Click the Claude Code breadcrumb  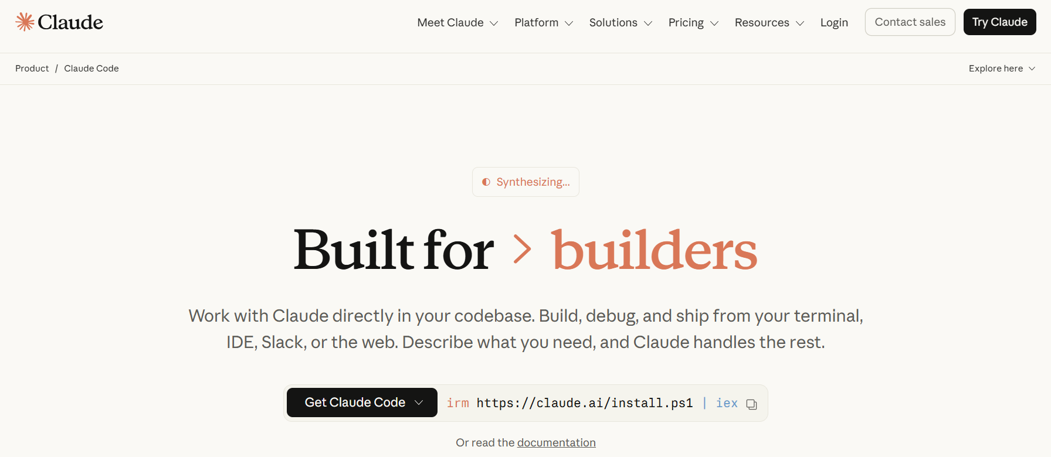[91, 69]
